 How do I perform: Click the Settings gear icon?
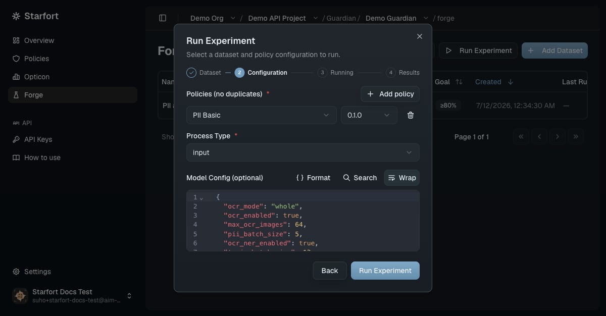16,272
